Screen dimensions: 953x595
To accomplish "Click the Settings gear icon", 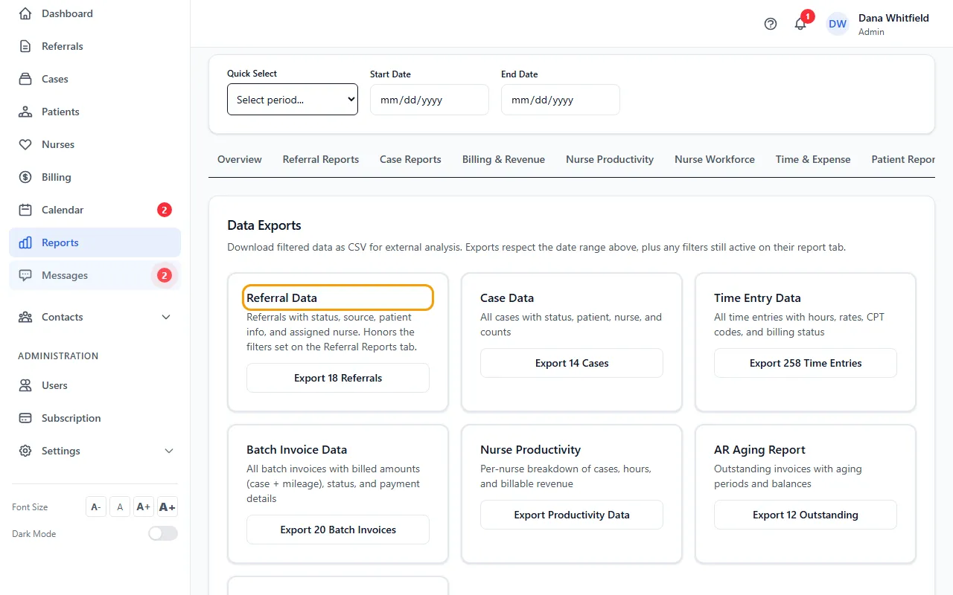I will [x=25, y=451].
